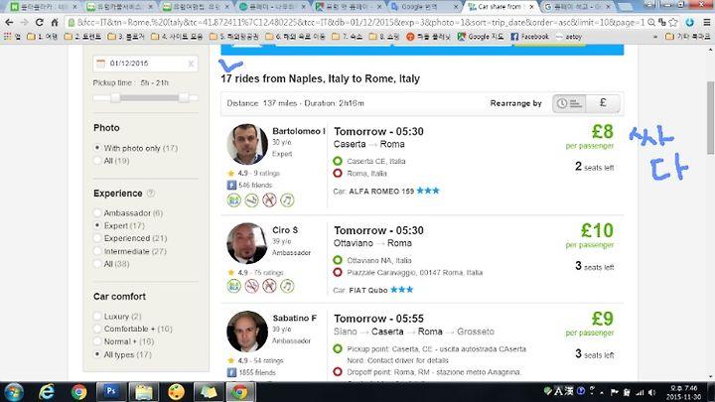Launch Internet Explorer from the taskbar

pos(47,392)
